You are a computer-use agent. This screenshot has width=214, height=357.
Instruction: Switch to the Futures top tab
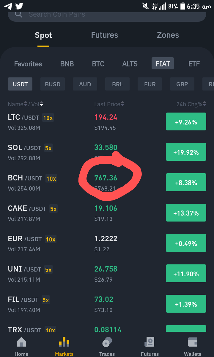pos(105,35)
